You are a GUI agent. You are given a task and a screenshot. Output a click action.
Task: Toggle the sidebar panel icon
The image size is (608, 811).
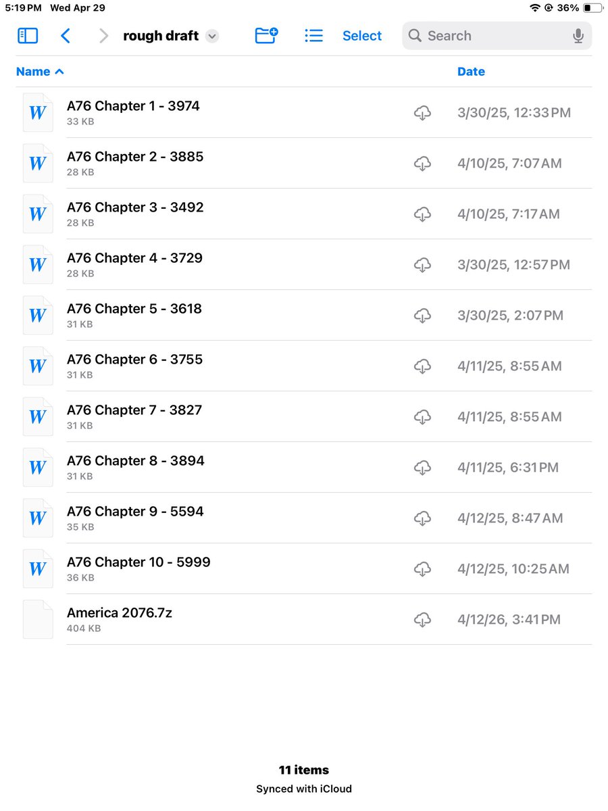(28, 36)
